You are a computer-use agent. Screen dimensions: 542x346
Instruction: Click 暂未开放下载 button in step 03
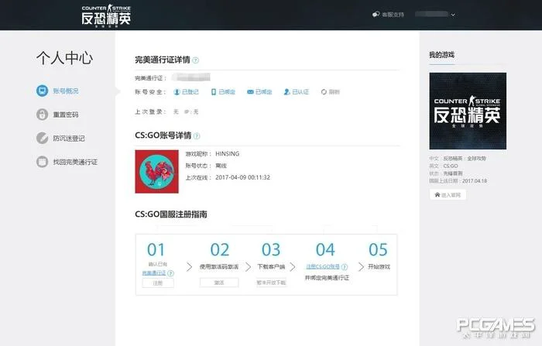pos(271,283)
